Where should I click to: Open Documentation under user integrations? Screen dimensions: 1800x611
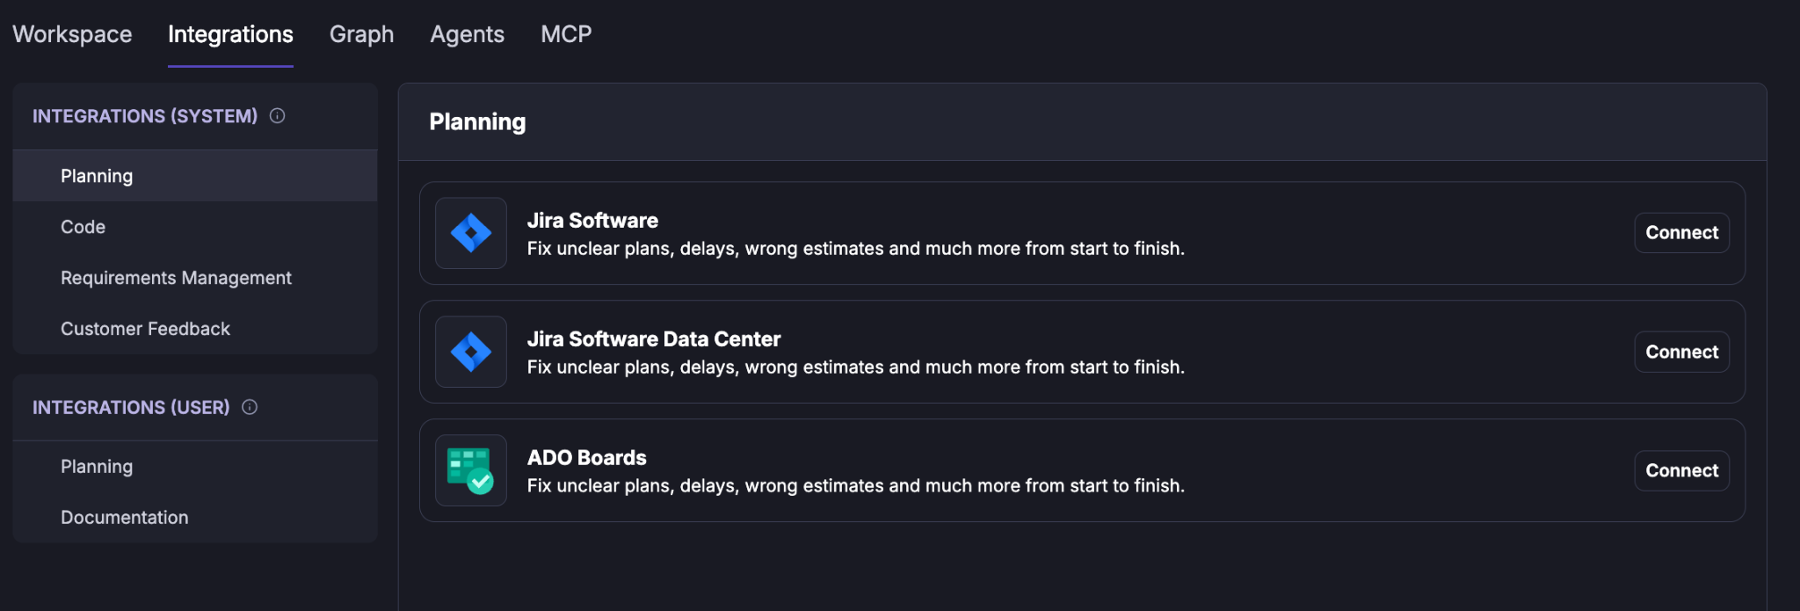195,518
